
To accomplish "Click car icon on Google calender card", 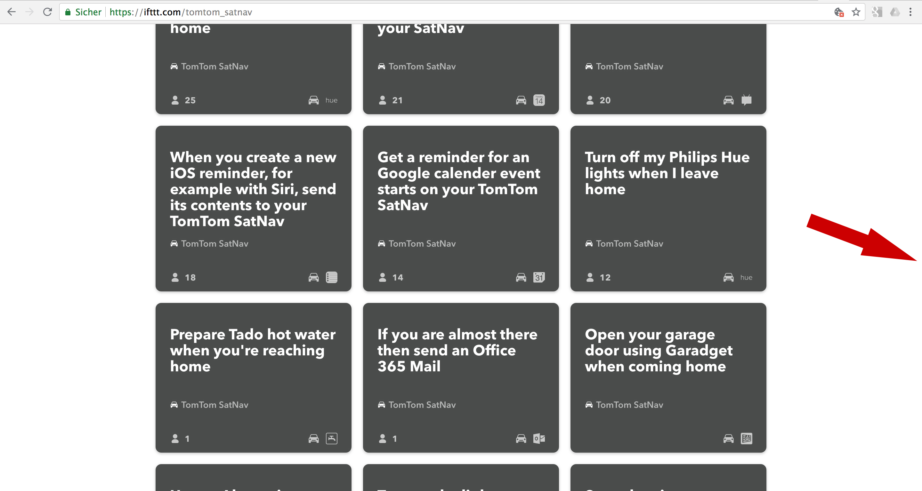I will (521, 278).
